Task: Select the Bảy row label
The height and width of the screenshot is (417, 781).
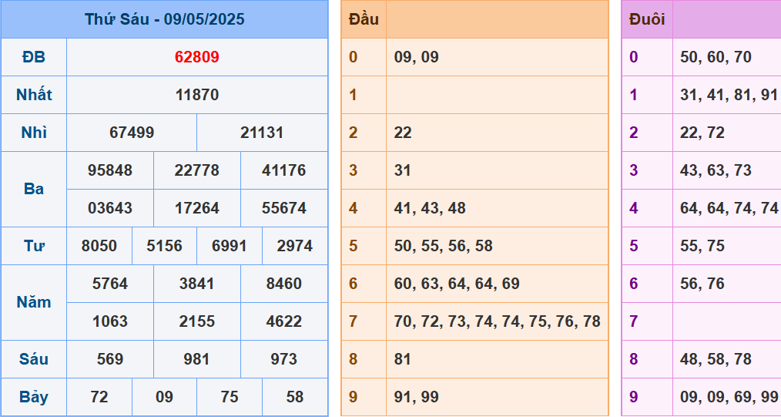Action: pos(34,397)
